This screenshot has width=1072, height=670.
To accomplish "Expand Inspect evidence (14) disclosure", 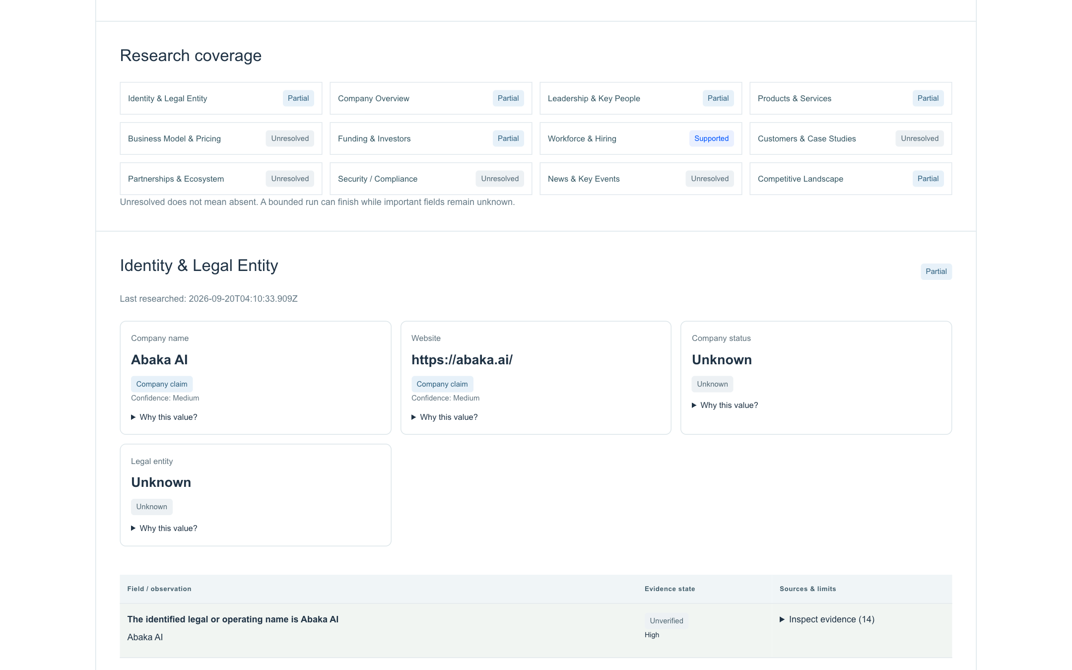I will point(827,619).
